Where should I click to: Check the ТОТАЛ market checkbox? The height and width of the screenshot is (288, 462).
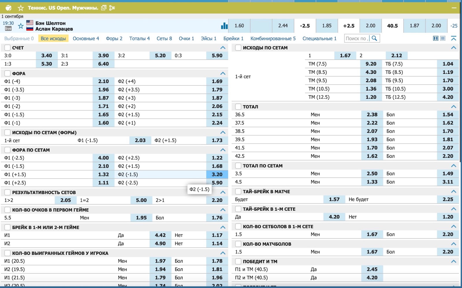click(x=238, y=107)
